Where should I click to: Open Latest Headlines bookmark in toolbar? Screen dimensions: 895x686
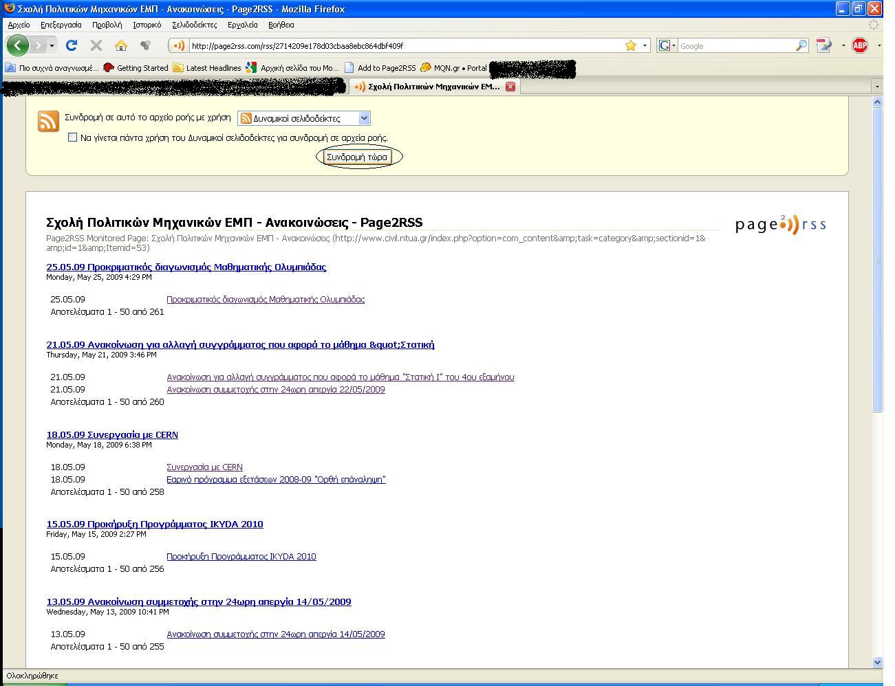(206, 68)
